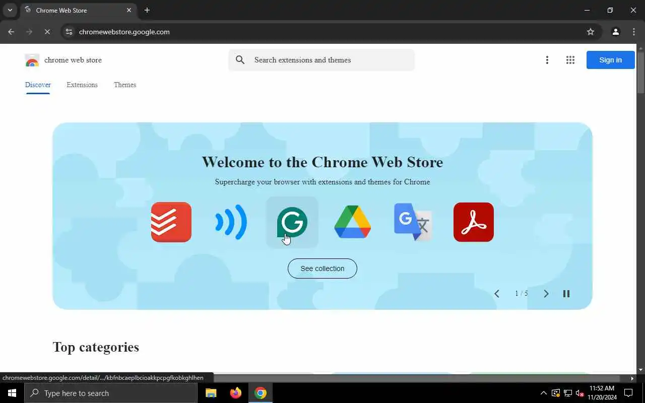The width and height of the screenshot is (645, 403).
Task: Open Windows Start menu
Action: point(12,393)
